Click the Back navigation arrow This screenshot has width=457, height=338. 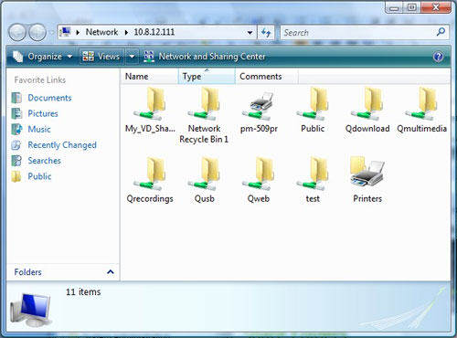(17, 32)
